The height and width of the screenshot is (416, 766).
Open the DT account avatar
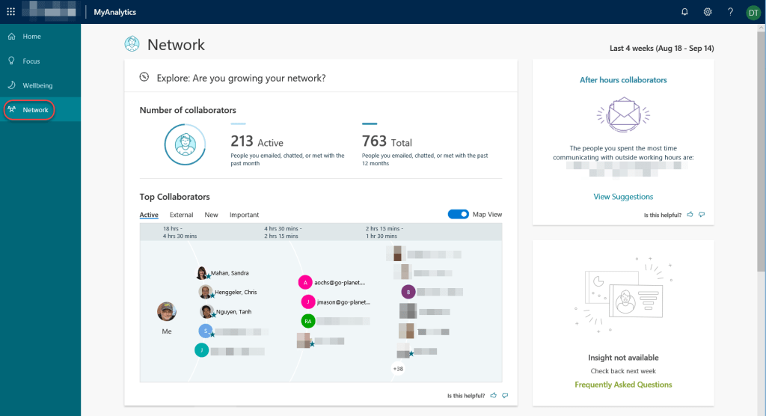click(x=753, y=12)
